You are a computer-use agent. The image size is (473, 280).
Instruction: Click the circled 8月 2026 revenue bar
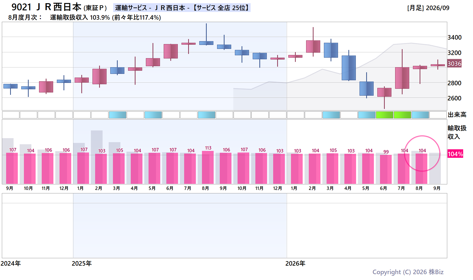click(x=421, y=169)
